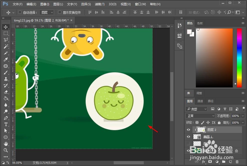247x166 pixels.
Task: Enable the 自动选择 checkbox
Action: coord(20,12)
